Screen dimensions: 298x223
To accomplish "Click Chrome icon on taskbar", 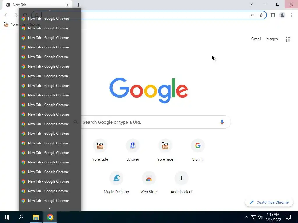I will pyautogui.click(x=50, y=217).
